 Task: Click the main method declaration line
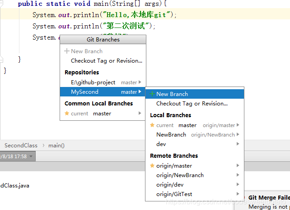pos(92,4)
